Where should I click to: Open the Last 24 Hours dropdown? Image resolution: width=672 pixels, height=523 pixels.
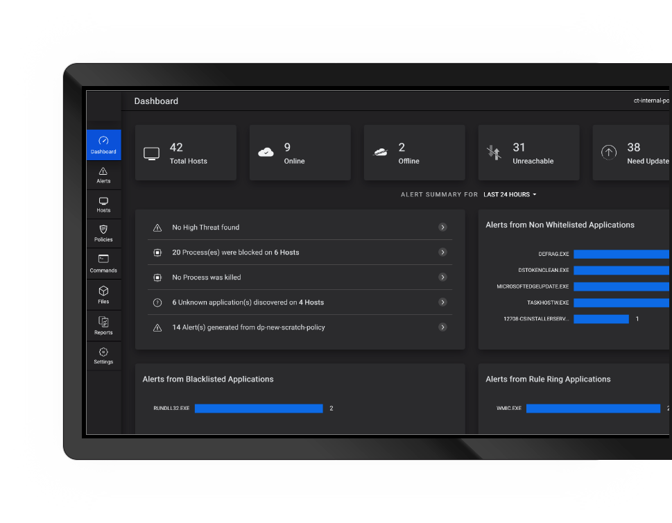pyautogui.click(x=510, y=195)
